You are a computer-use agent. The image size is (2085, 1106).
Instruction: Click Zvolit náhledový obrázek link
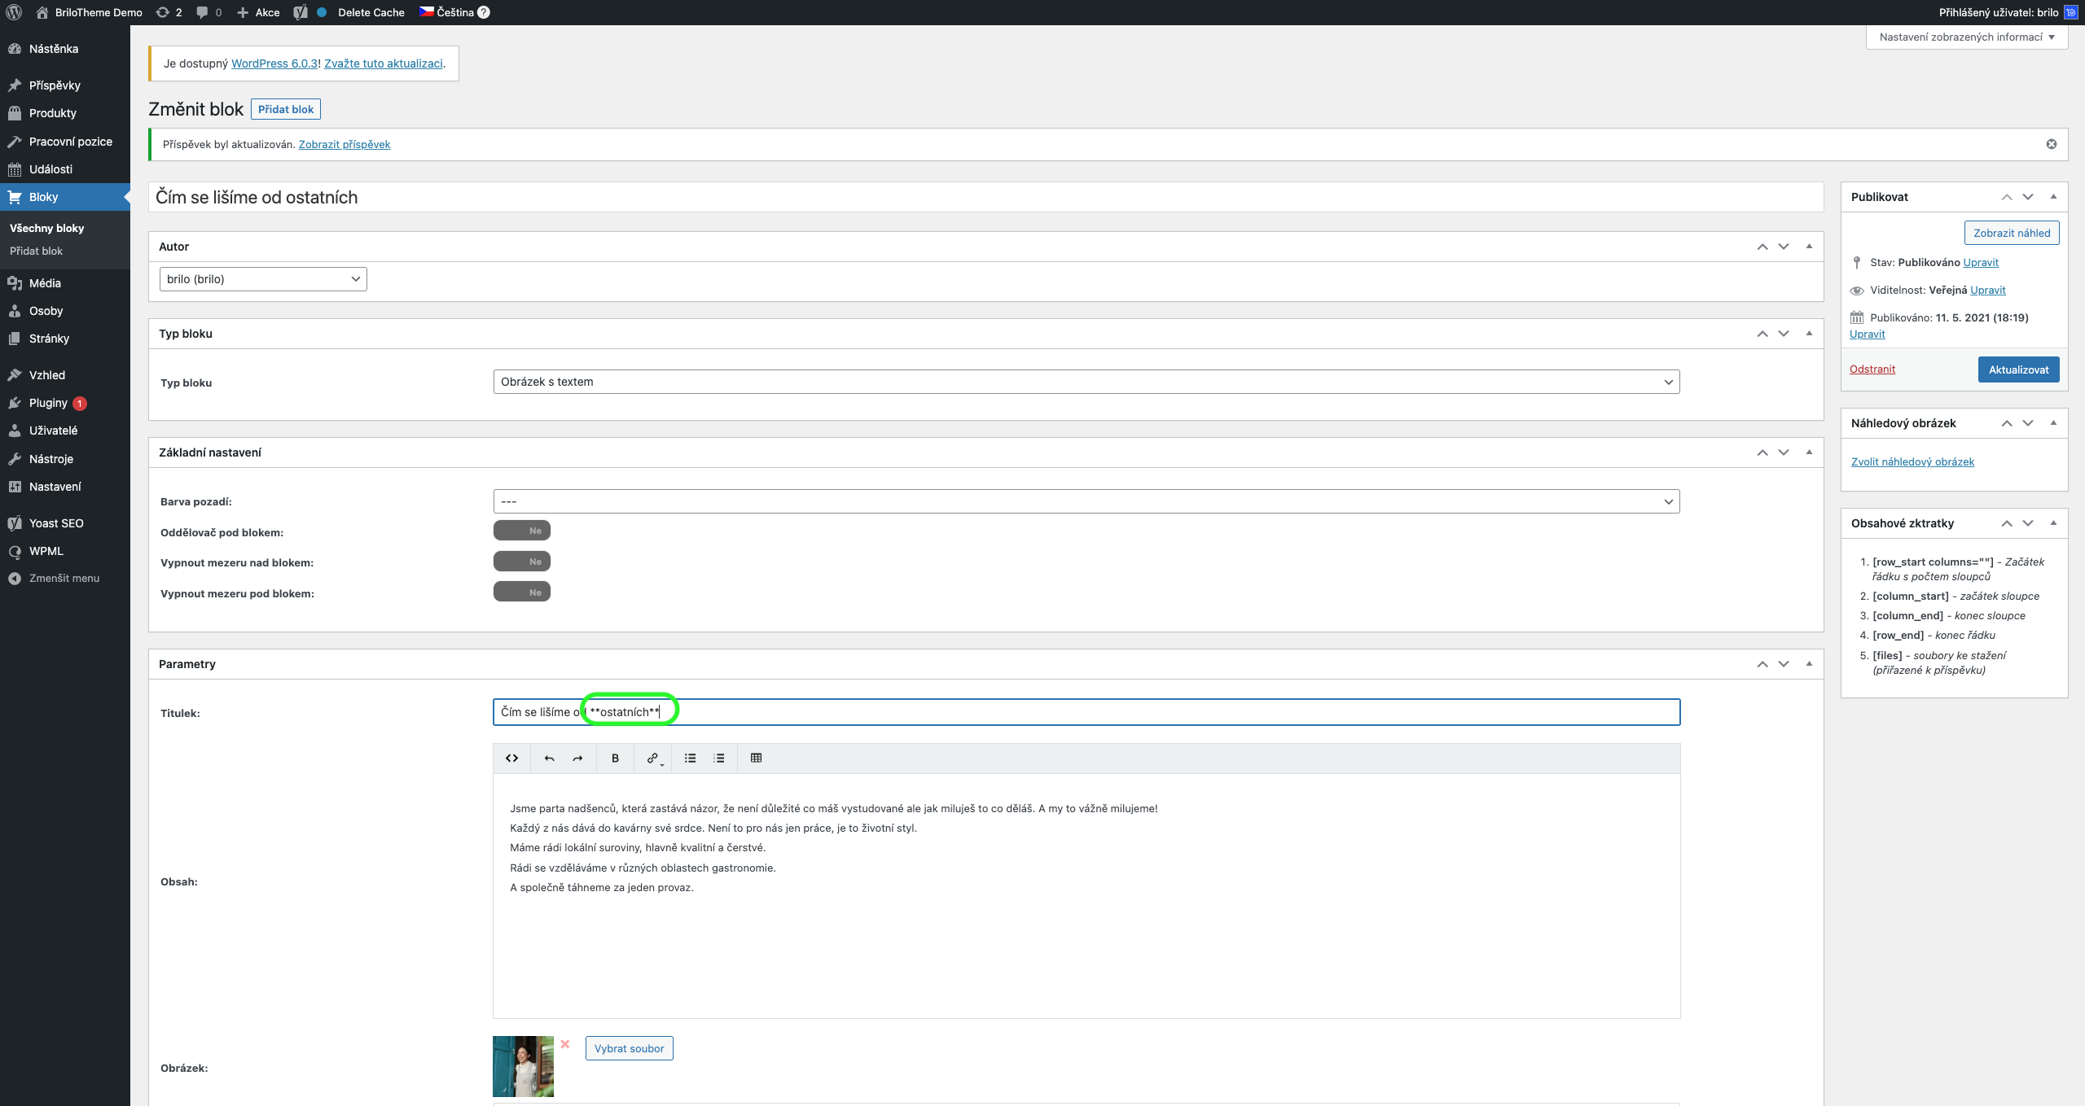tap(1912, 461)
